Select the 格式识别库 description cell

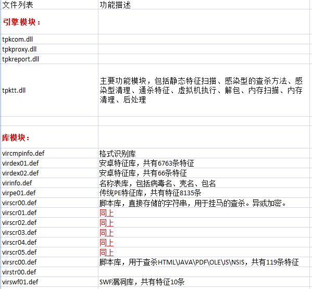point(204,153)
